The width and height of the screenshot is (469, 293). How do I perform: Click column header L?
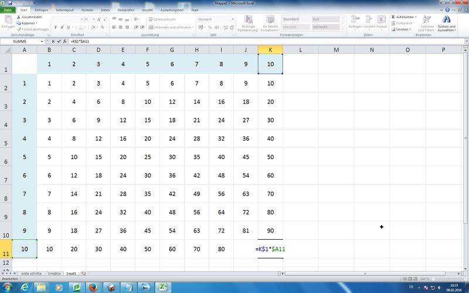(x=301, y=50)
